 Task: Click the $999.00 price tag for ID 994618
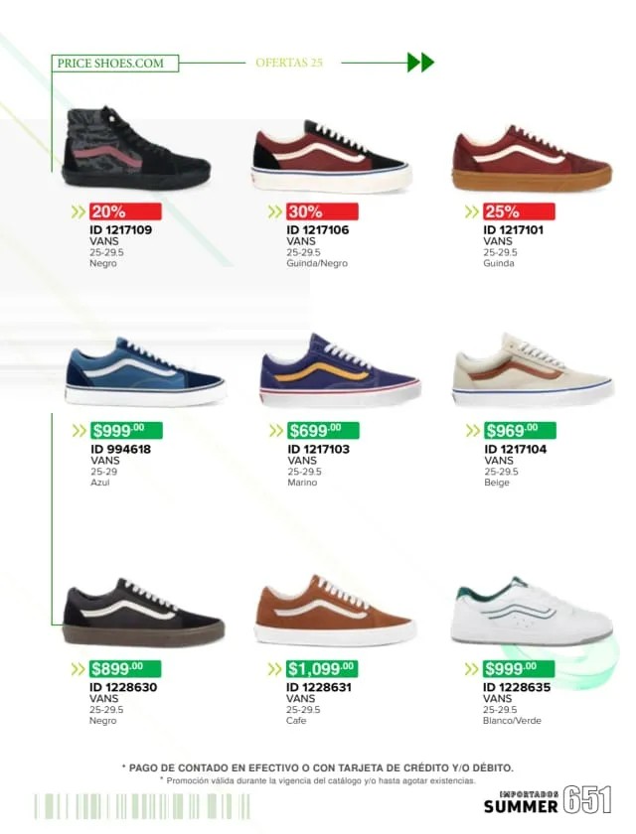(126, 430)
